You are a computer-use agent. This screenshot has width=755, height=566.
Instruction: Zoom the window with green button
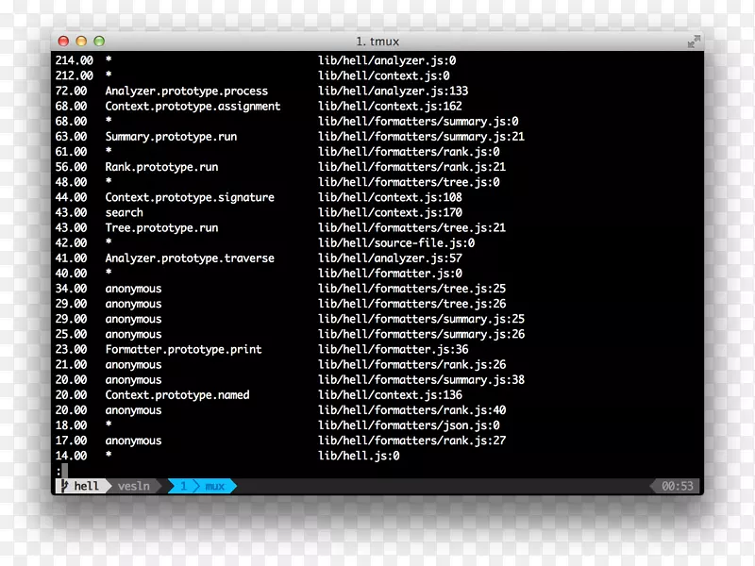(x=99, y=41)
